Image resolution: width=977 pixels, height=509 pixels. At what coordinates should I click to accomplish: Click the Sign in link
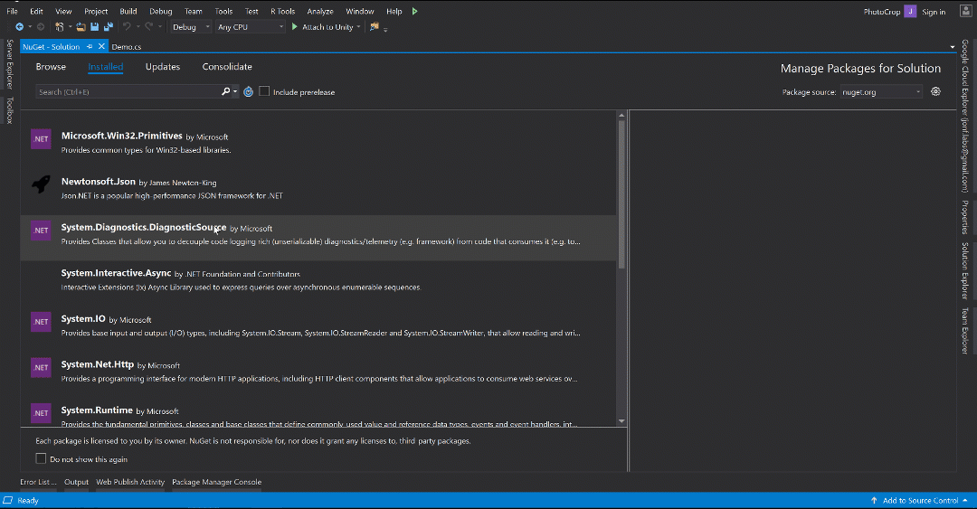pos(934,12)
